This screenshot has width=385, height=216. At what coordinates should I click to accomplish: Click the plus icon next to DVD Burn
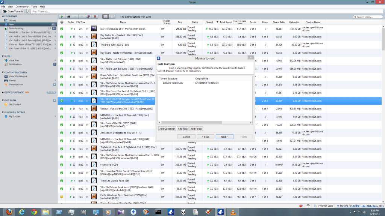(55, 100)
